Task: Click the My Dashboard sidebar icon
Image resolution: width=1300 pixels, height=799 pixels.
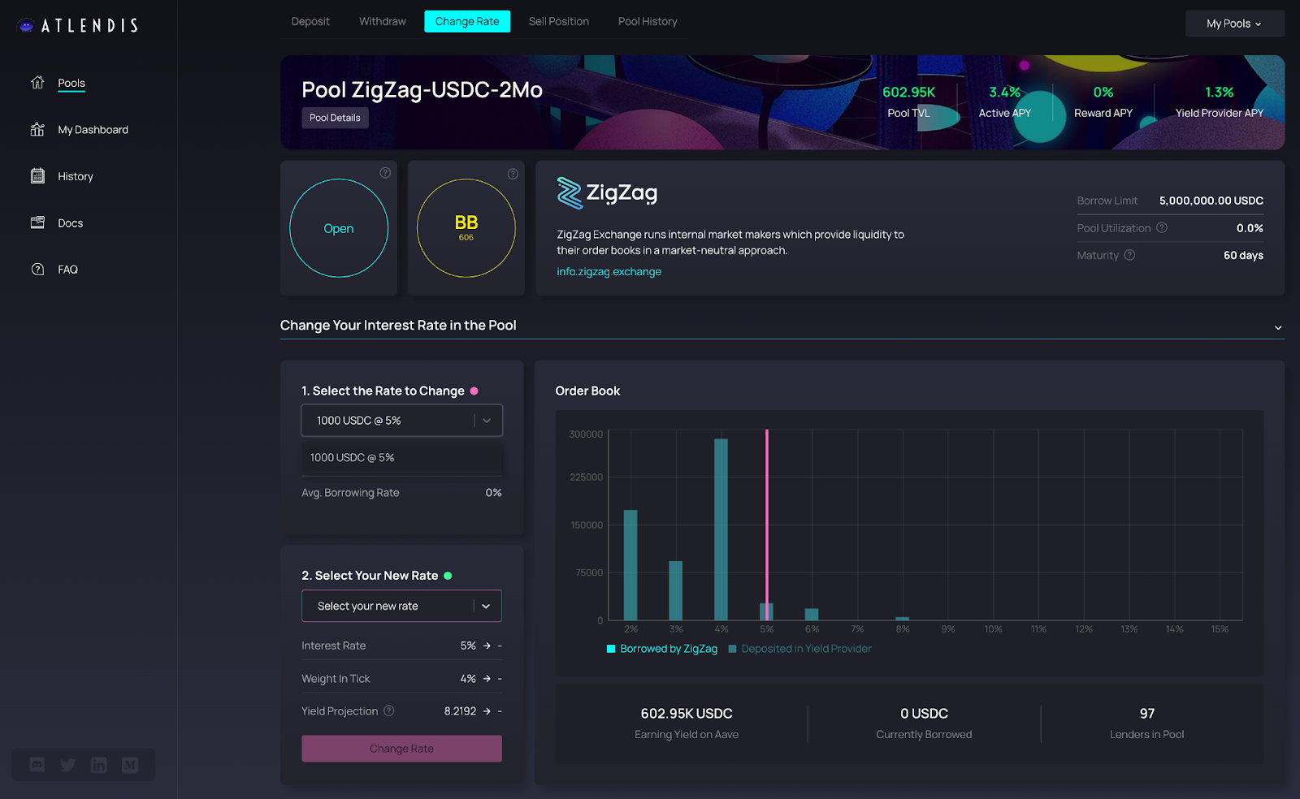Action: click(37, 129)
